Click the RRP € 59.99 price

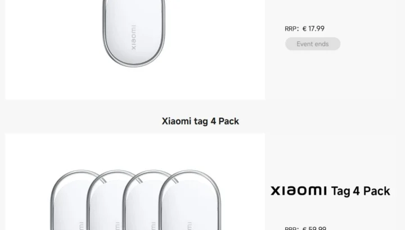[x=305, y=228]
